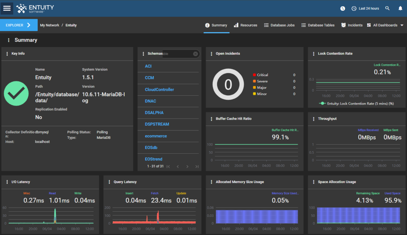Click the Remaining Space series label

[368, 193]
